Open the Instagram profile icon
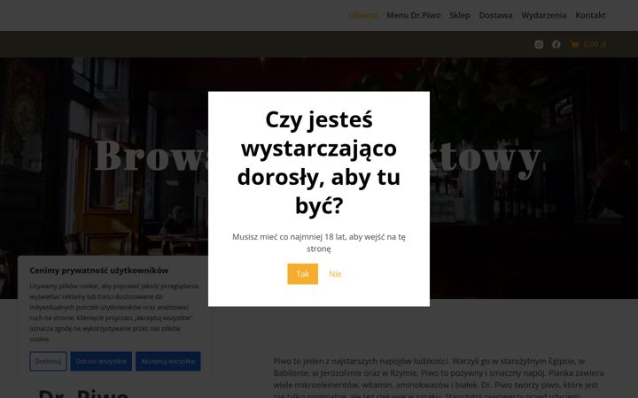 pyautogui.click(x=539, y=44)
